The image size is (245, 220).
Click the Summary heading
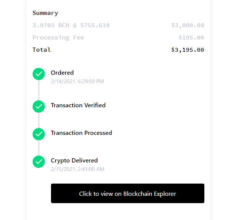pos(45,13)
